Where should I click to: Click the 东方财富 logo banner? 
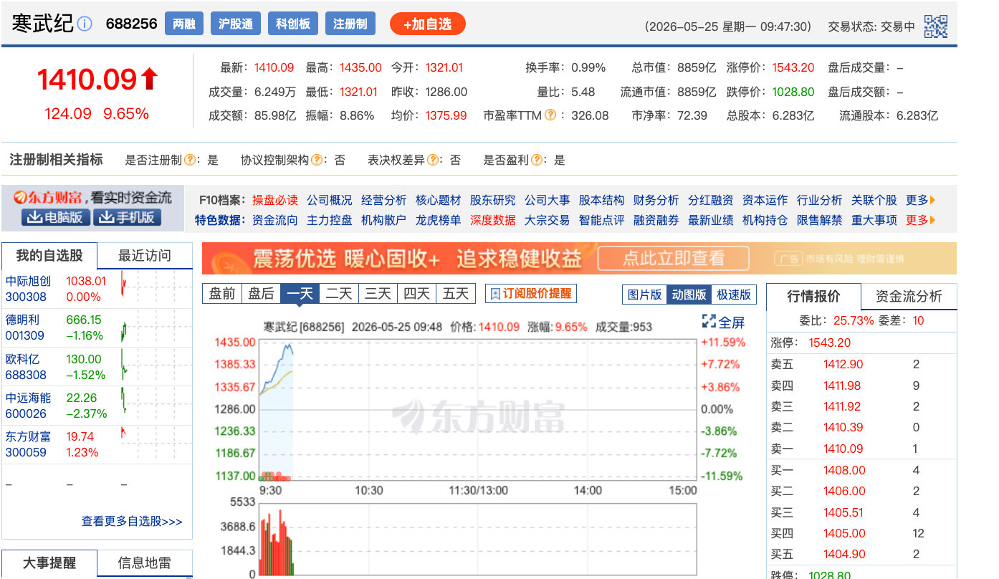(92, 197)
